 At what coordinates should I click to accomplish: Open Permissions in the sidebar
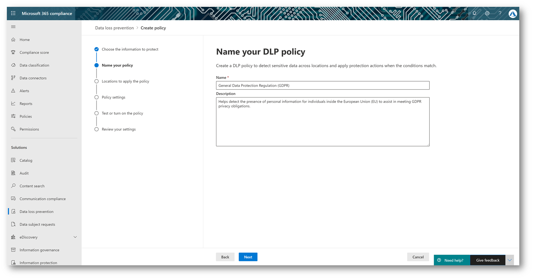[x=29, y=129]
